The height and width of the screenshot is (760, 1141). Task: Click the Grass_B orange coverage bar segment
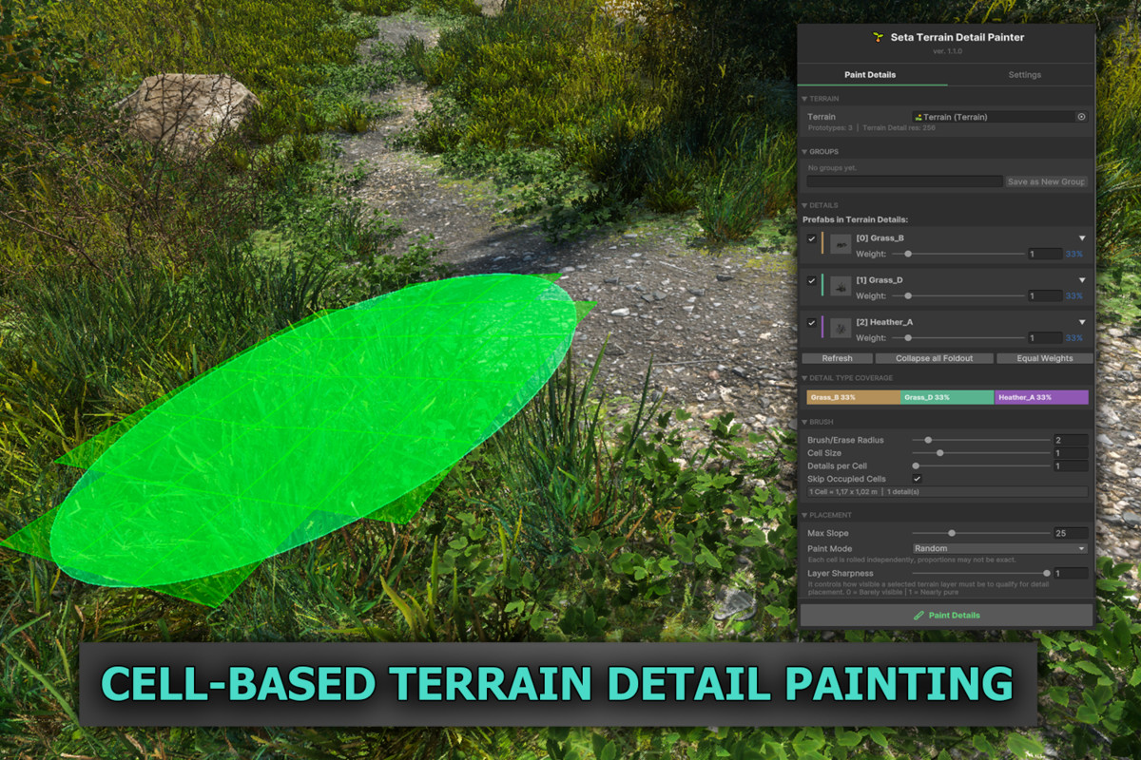pyautogui.click(x=853, y=397)
